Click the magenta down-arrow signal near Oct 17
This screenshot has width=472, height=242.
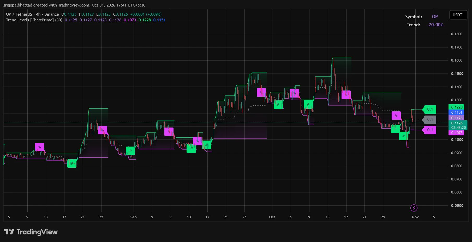click(346, 95)
